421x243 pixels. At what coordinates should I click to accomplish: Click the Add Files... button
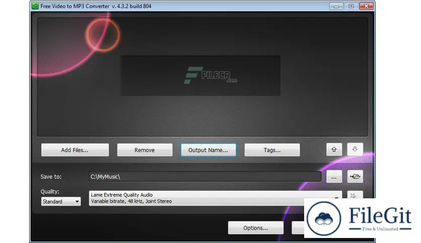75,150
